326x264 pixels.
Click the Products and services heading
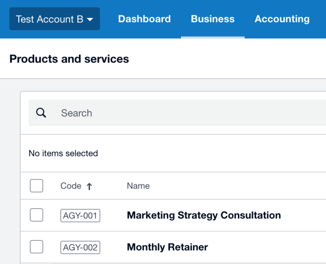click(69, 59)
